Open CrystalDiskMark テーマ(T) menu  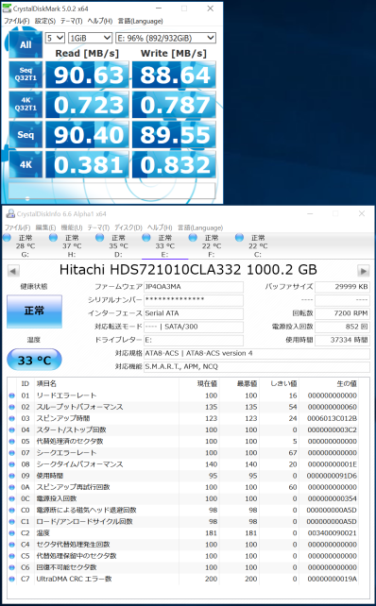pyautogui.click(x=71, y=21)
